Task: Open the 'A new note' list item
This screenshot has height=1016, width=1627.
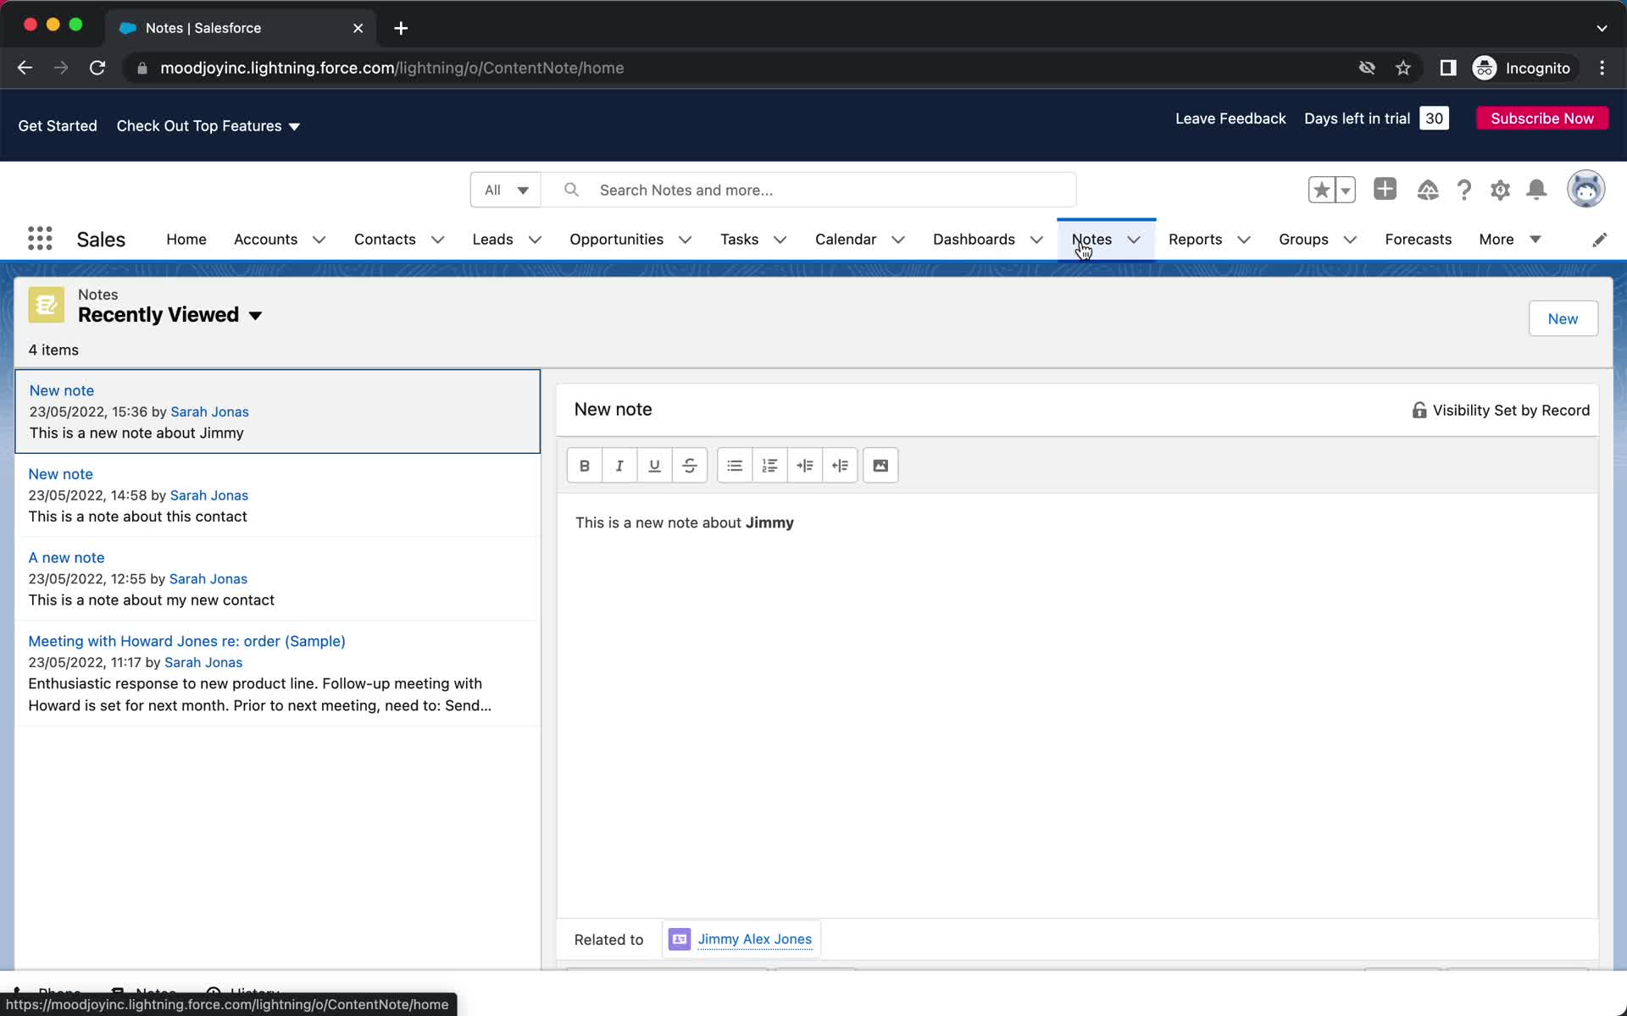Action: (x=66, y=558)
